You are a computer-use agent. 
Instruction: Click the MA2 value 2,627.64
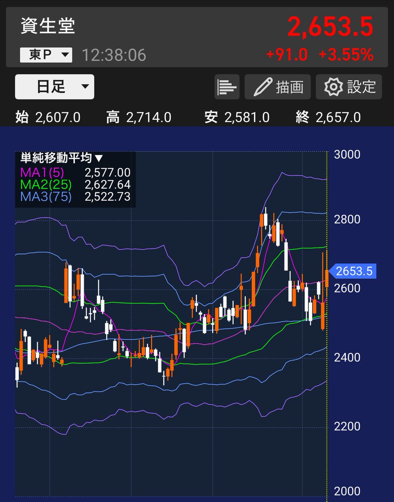tap(107, 184)
